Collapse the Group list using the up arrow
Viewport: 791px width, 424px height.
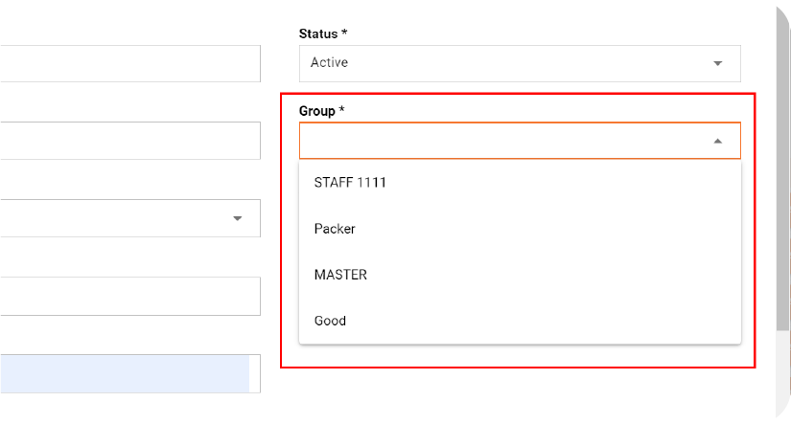[717, 141]
